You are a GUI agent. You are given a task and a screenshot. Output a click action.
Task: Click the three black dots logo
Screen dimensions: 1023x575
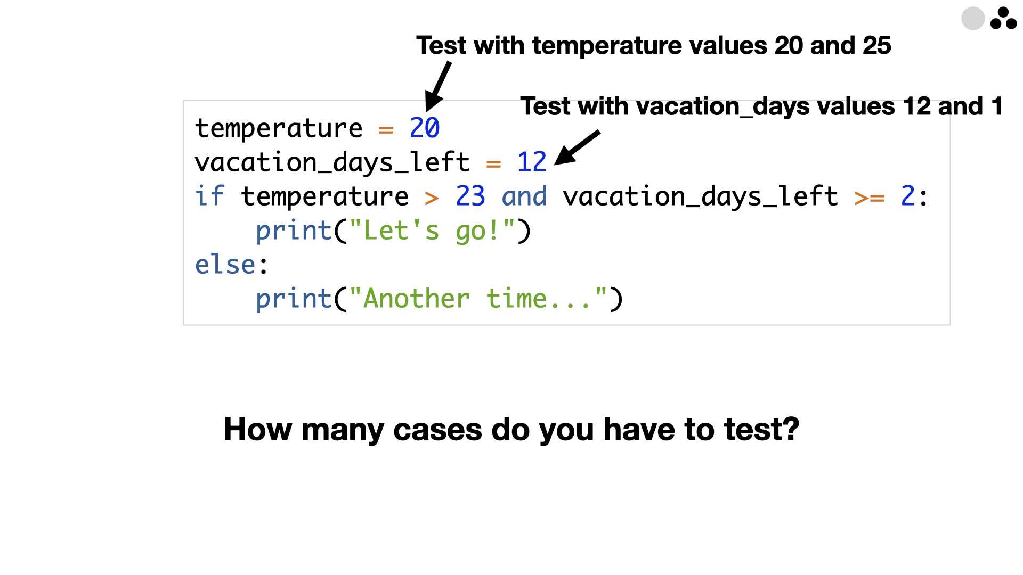point(1003,18)
